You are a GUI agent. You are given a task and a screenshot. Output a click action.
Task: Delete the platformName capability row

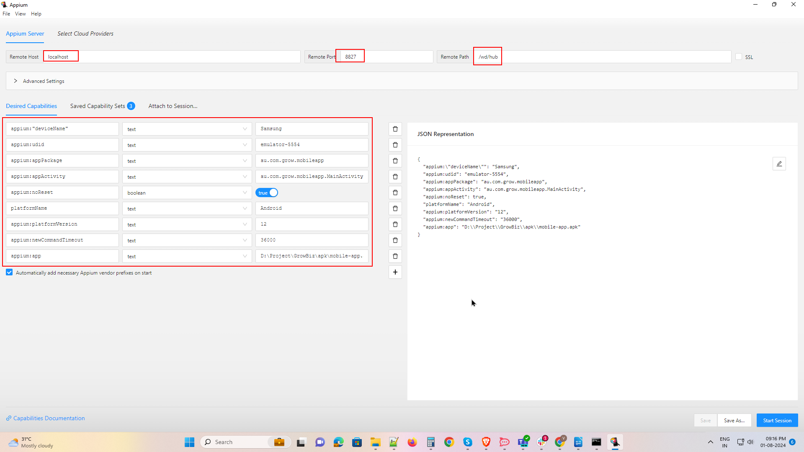tap(395, 208)
